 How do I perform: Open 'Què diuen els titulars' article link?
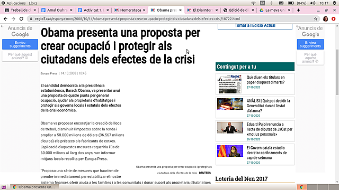pos(265,80)
